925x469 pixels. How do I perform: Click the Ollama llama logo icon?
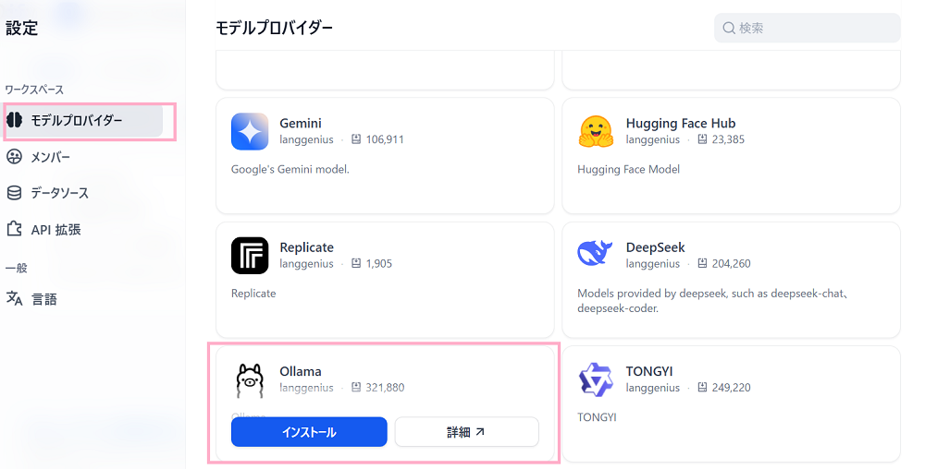click(x=250, y=379)
